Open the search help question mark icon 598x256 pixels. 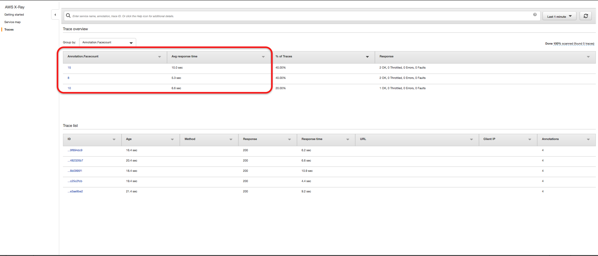click(535, 15)
